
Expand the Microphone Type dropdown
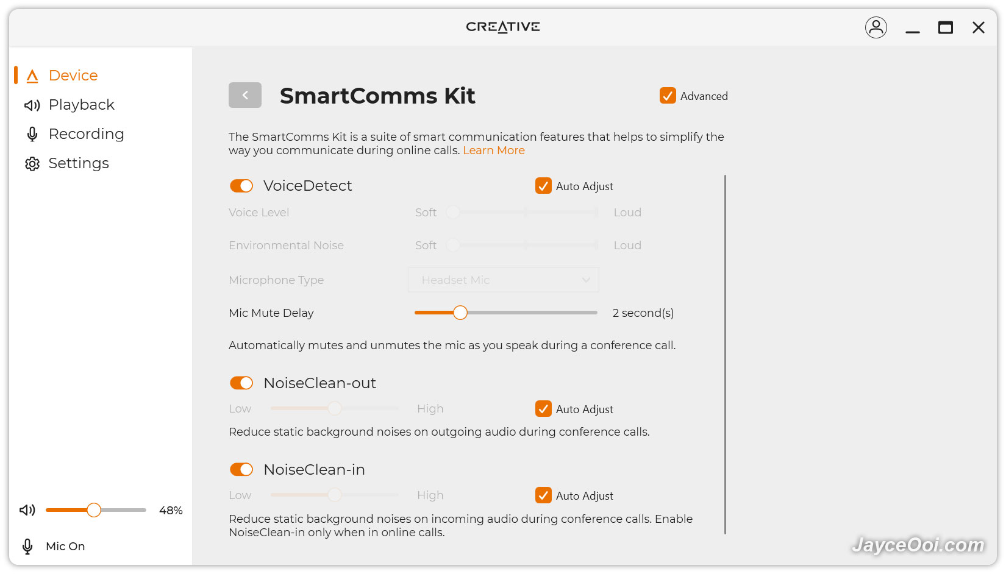[504, 280]
